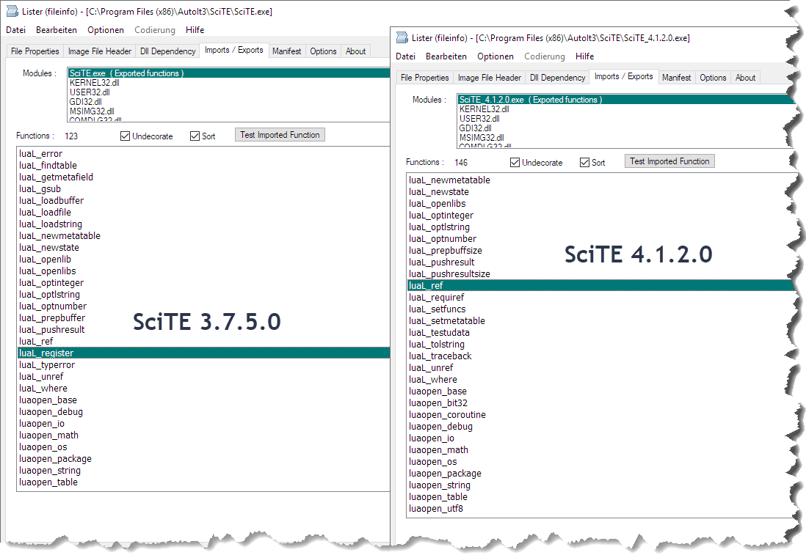
Task: Select KERNEL32.dll in the left Modules list
Action: click(94, 83)
